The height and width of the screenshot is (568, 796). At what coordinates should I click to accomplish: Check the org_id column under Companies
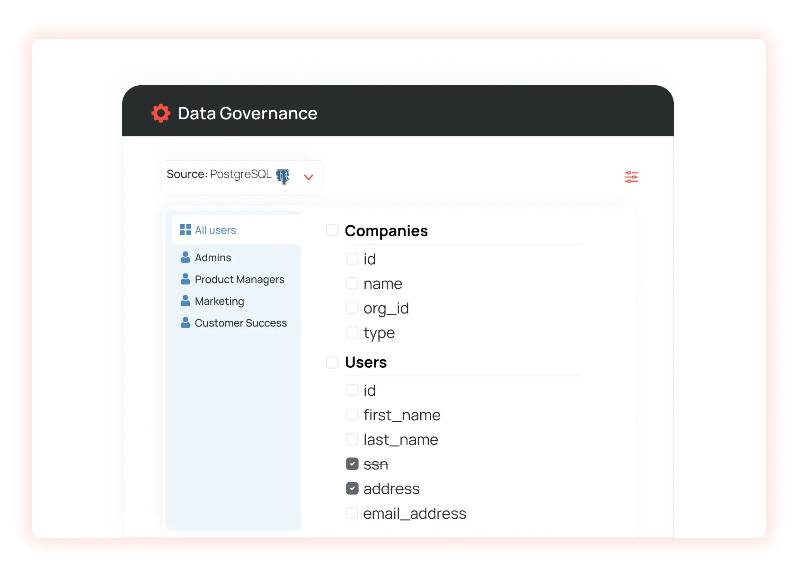click(352, 308)
